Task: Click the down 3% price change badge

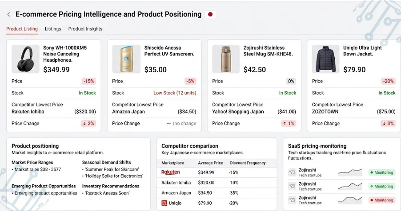Action: click(388, 124)
